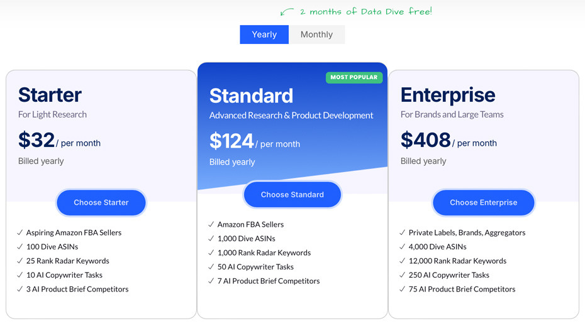Click '50 AI Copywriter Tasks' feature

coord(255,267)
